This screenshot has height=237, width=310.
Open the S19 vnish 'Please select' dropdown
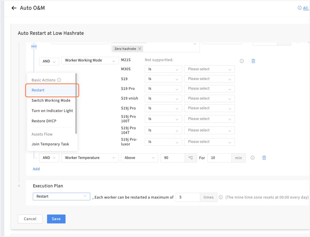[210, 98]
